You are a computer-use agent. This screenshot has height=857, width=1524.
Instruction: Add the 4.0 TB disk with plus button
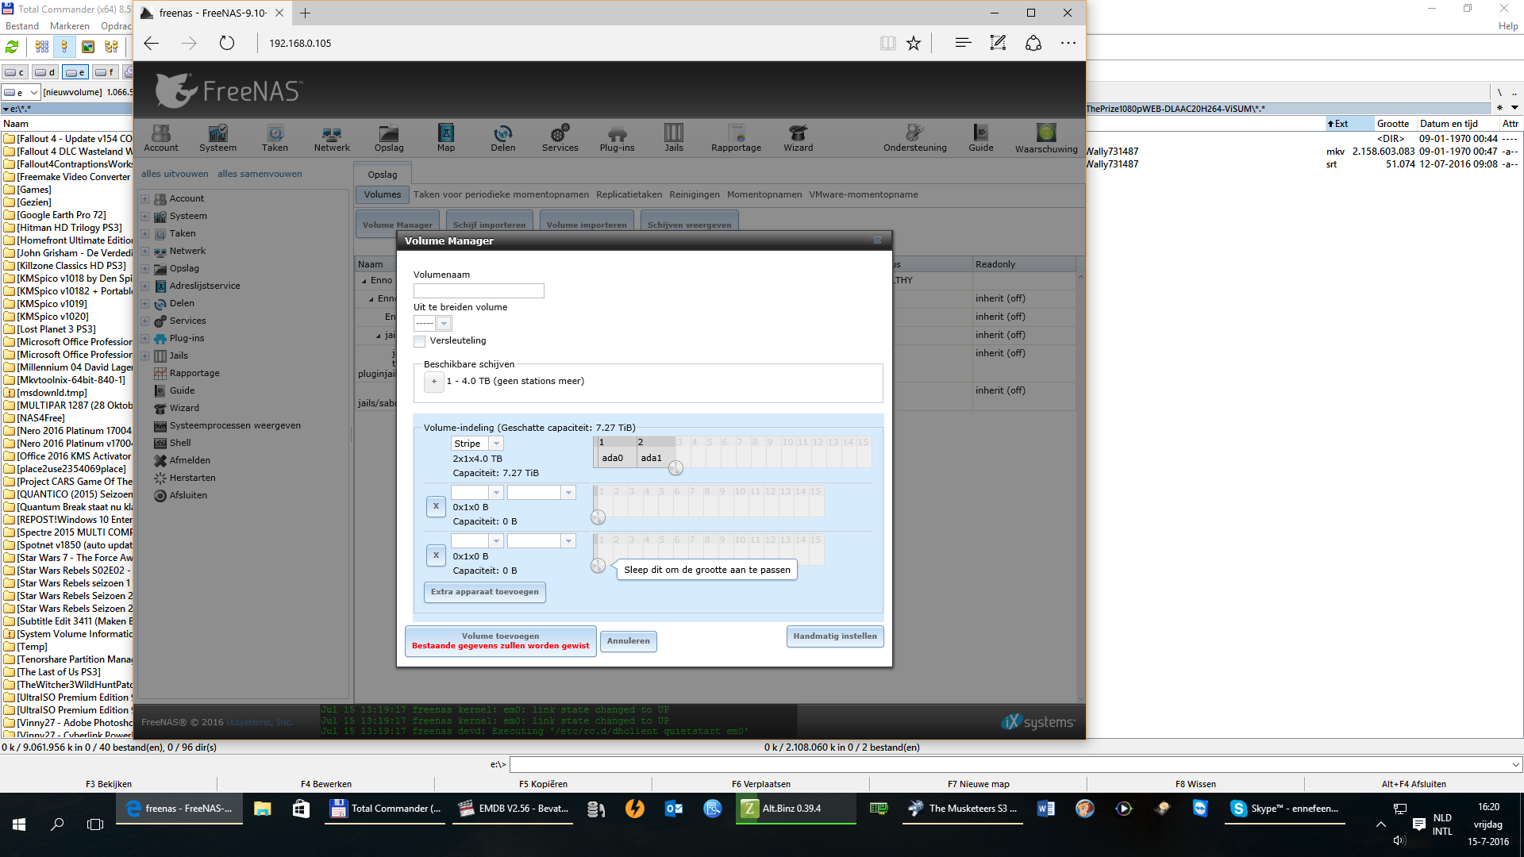click(x=434, y=382)
